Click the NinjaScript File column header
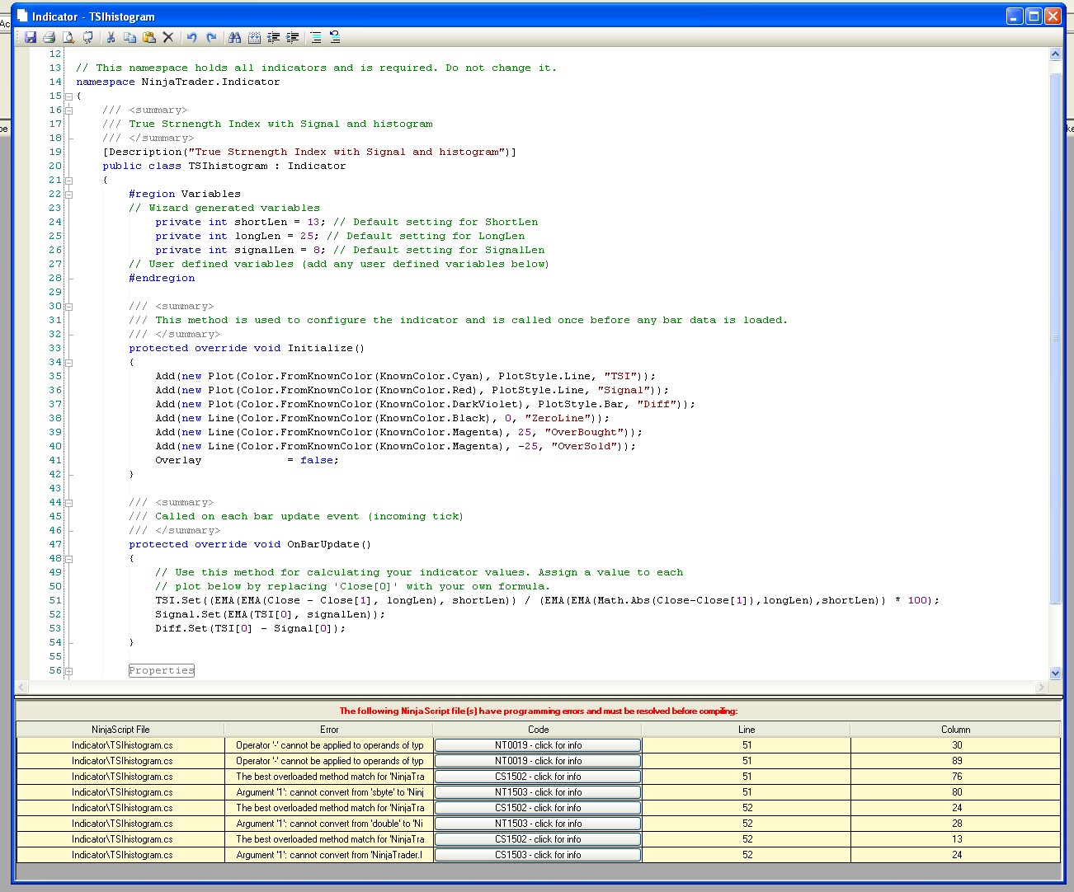Image resolution: width=1074 pixels, height=892 pixels. pyautogui.click(x=120, y=730)
